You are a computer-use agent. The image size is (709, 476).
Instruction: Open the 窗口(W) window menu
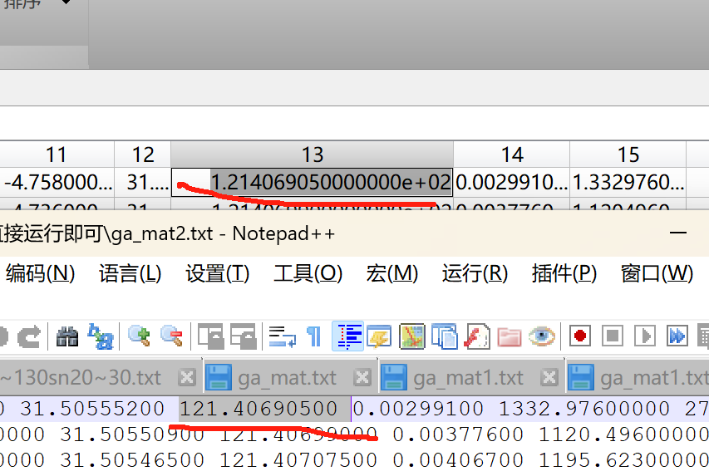point(657,274)
